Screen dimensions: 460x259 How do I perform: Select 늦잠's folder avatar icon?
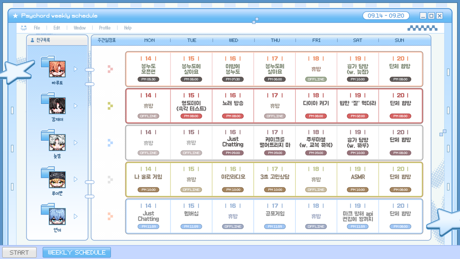pyautogui.click(x=53, y=140)
